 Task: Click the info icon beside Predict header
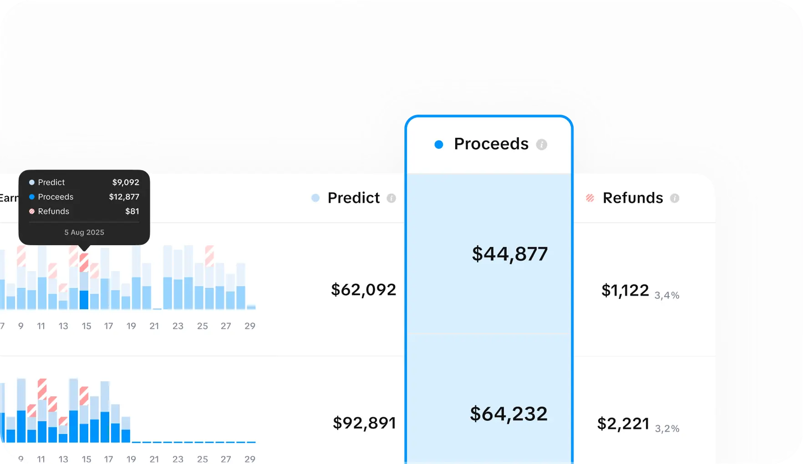[x=391, y=198]
